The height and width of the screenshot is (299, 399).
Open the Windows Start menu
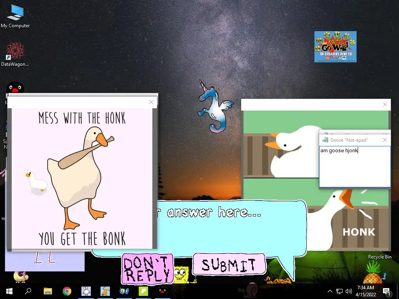click(x=9, y=291)
